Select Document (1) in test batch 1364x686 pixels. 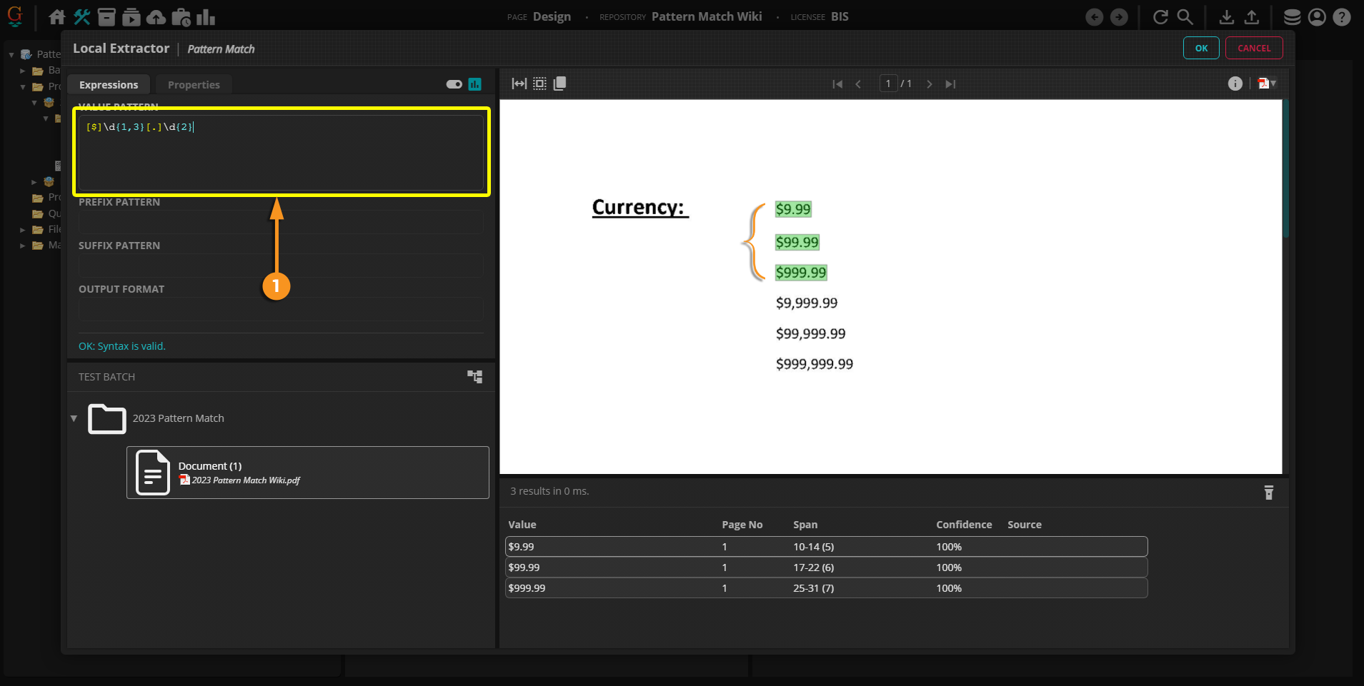pyautogui.click(x=307, y=473)
